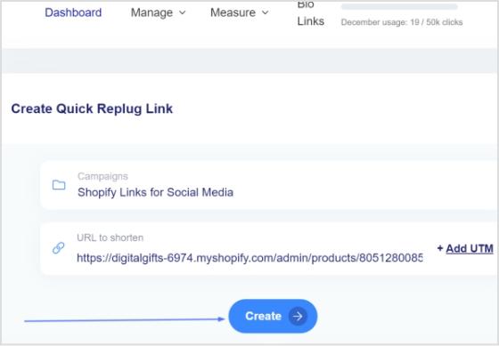Click the link chain icon
The height and width of the screenshot is (346, 499).
pos(58,248)
